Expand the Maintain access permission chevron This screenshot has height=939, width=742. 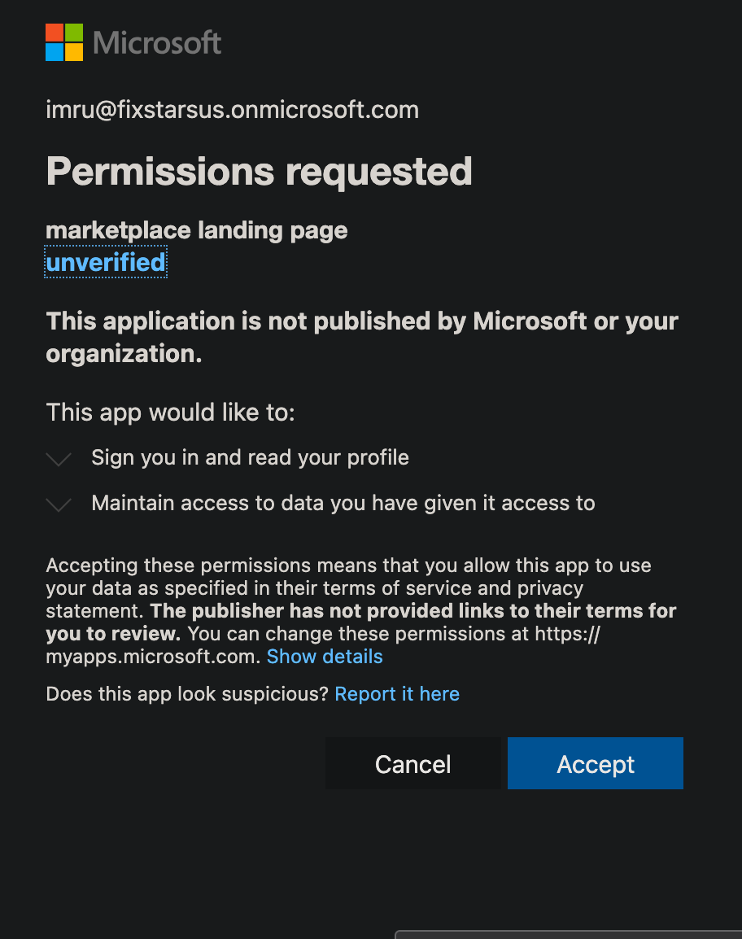click(59, 504)
